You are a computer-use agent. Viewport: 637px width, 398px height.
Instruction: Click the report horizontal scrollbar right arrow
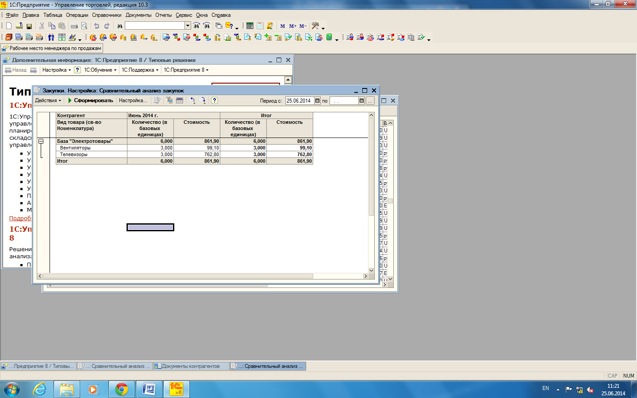[365, 276]
